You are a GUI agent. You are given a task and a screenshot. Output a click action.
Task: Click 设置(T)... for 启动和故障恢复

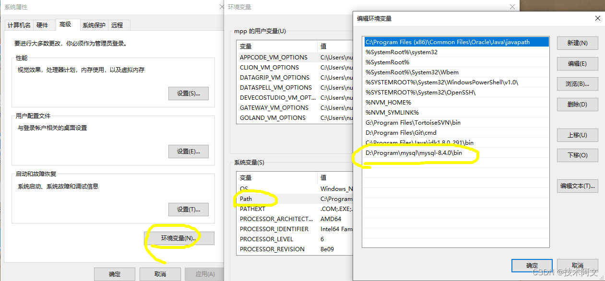[189, 210]
